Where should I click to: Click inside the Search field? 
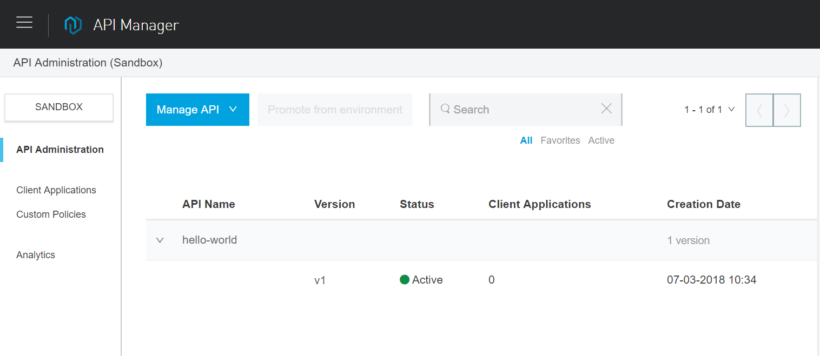point(514,109)
